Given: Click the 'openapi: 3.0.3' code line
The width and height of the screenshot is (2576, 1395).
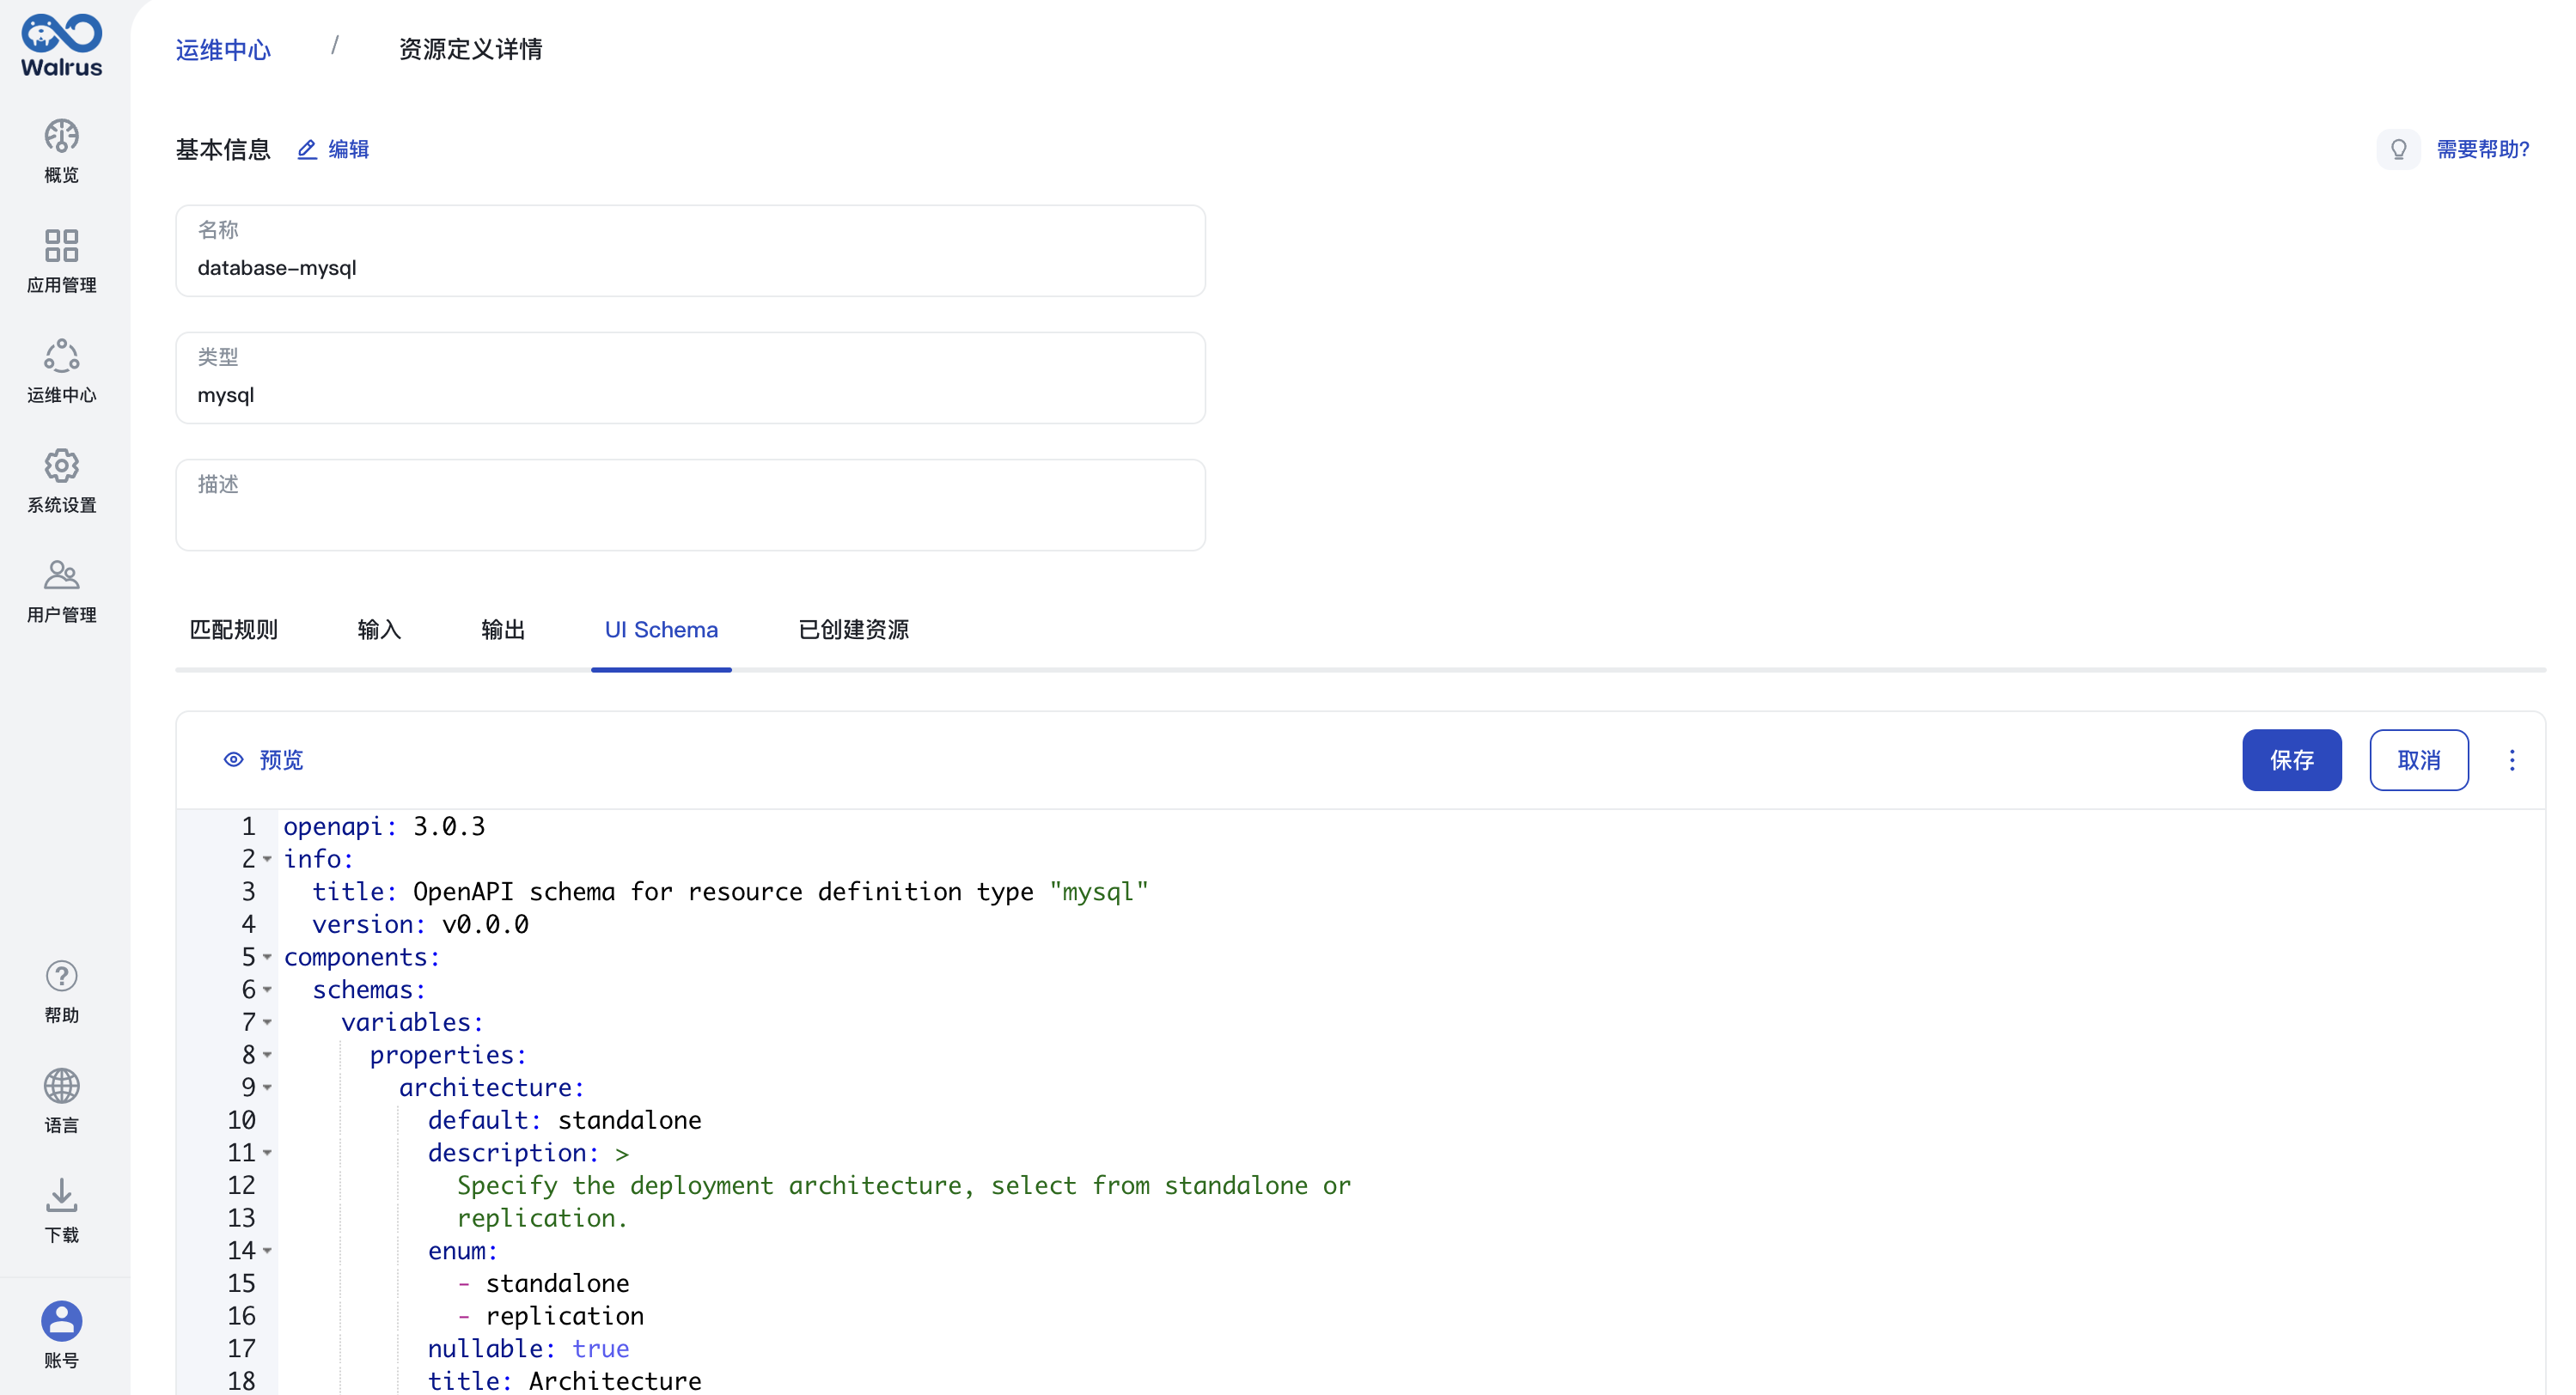Looking at the screenshot, I should [384, 827].
